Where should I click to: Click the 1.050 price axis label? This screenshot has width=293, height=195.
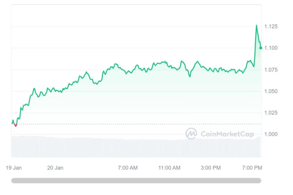271,91
